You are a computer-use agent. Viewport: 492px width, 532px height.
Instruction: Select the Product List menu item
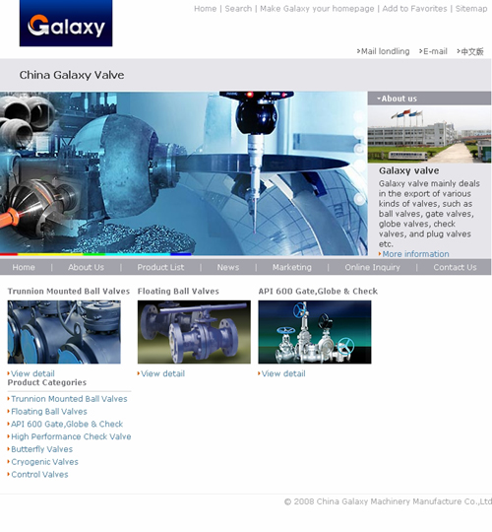[160, 267]
